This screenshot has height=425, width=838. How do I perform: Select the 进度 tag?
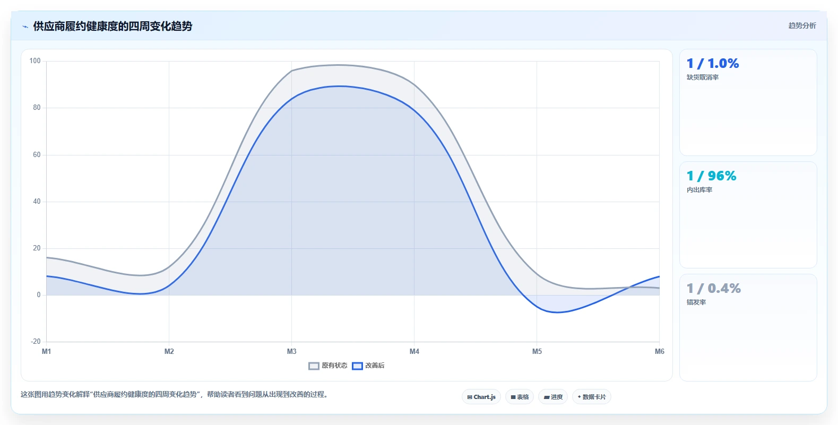coord(553,397)
